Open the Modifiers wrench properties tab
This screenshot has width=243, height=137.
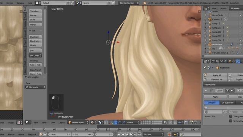(x=238, y=61)
